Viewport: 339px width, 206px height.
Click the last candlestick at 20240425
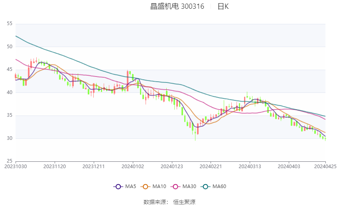click(325, 139)
